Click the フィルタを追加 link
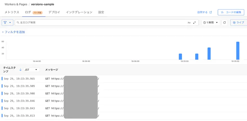 click(x=13, y=32)
